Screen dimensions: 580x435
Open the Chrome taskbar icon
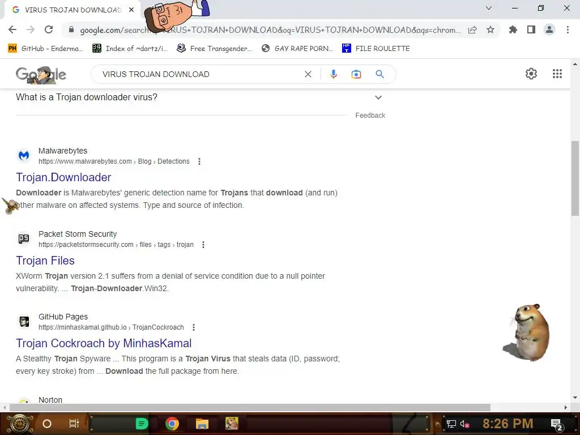coord(172,424)
